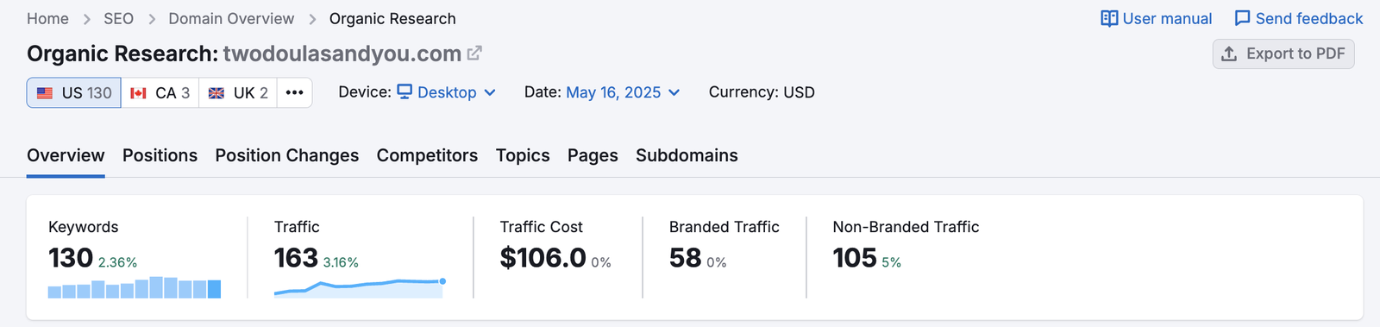Click the Domain Overview breadcrumb link
Viewport: 1380px width, 327px height.
coord(231,18)
